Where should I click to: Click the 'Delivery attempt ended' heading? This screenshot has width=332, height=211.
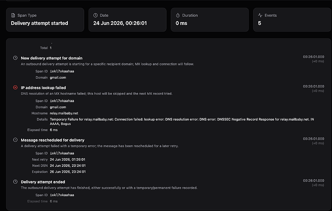click(x=43, y=182)
